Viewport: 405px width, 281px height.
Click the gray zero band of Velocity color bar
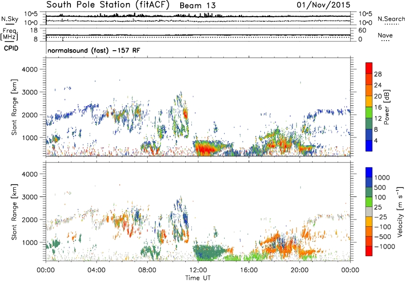point(369,212)
